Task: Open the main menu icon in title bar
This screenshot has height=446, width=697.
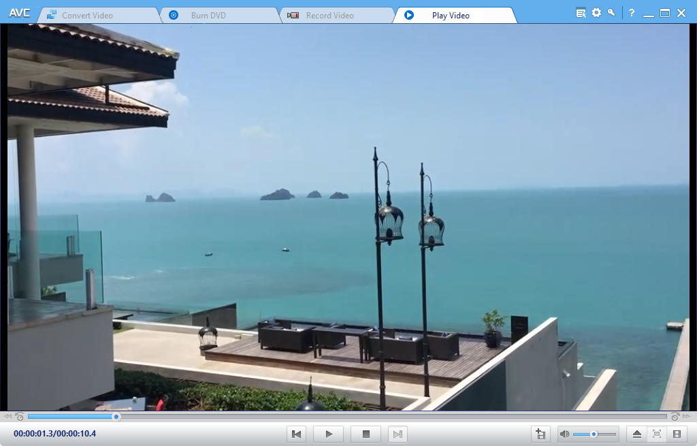Action: click(x=581, y=12)
